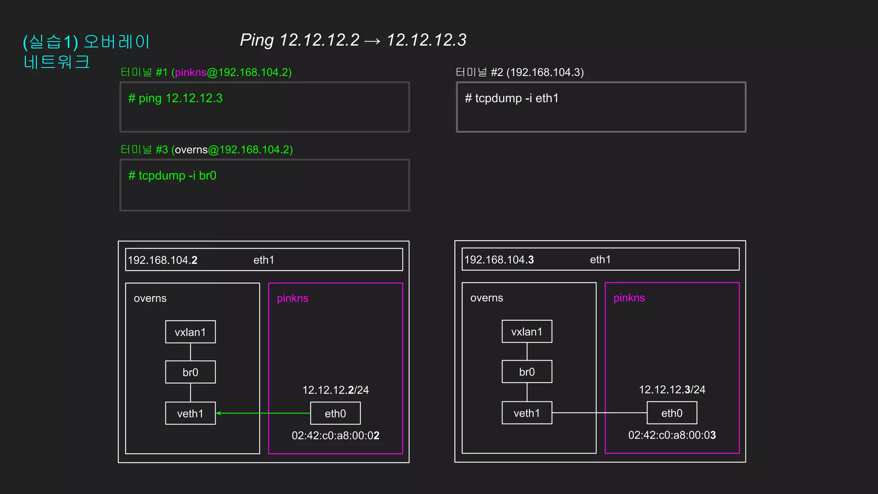Click the terminal #1 pinkns label
The width and height of the screenshot is (878, 494).
[x=206, y=72]
